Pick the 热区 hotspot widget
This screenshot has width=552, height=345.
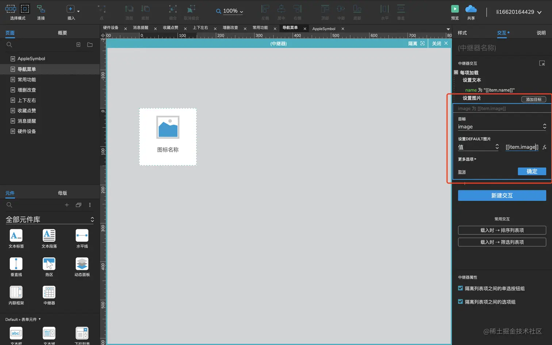coord(49,267)
